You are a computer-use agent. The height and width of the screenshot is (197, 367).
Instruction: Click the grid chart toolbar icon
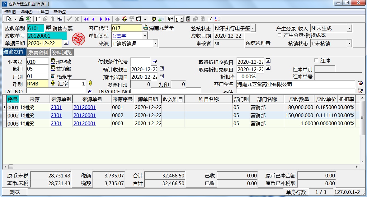click(210, 19)
